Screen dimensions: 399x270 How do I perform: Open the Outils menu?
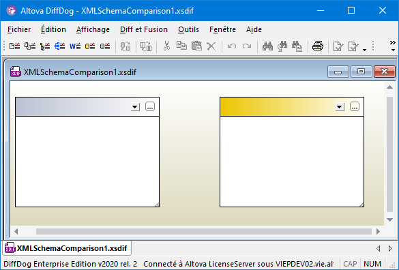tap(188, 29)
